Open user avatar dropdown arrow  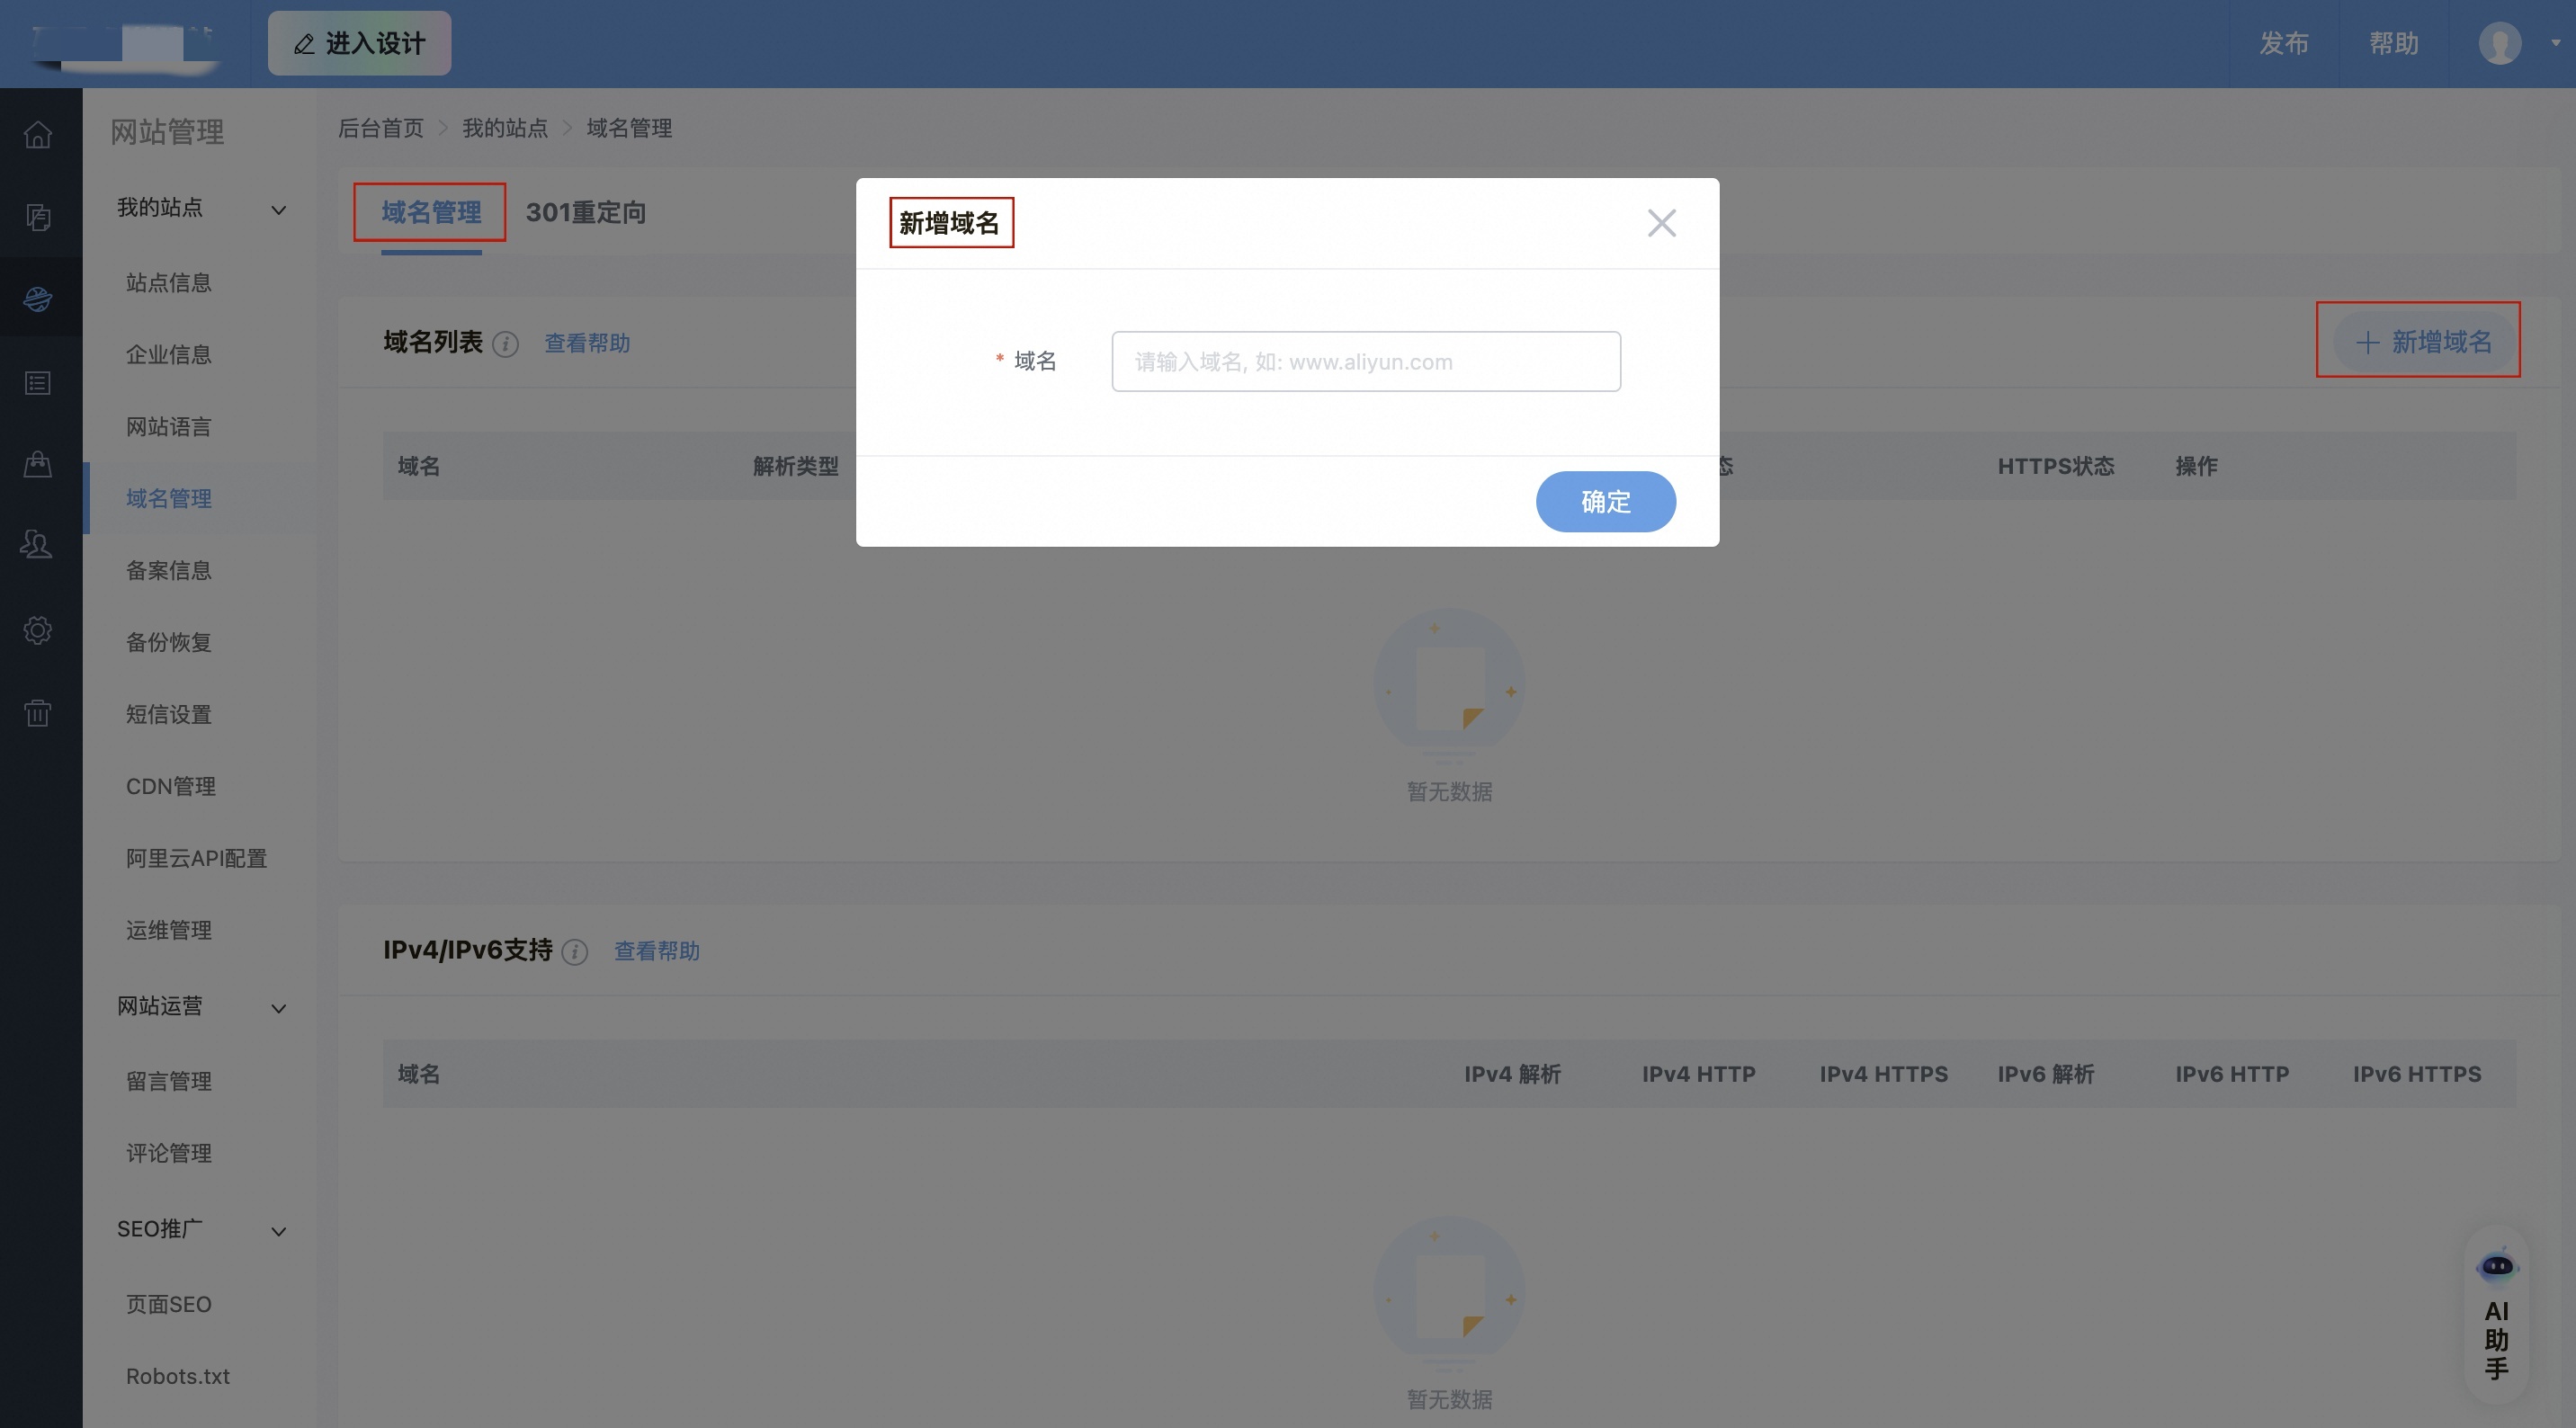pyautogui.click(x=2555, y=44)
